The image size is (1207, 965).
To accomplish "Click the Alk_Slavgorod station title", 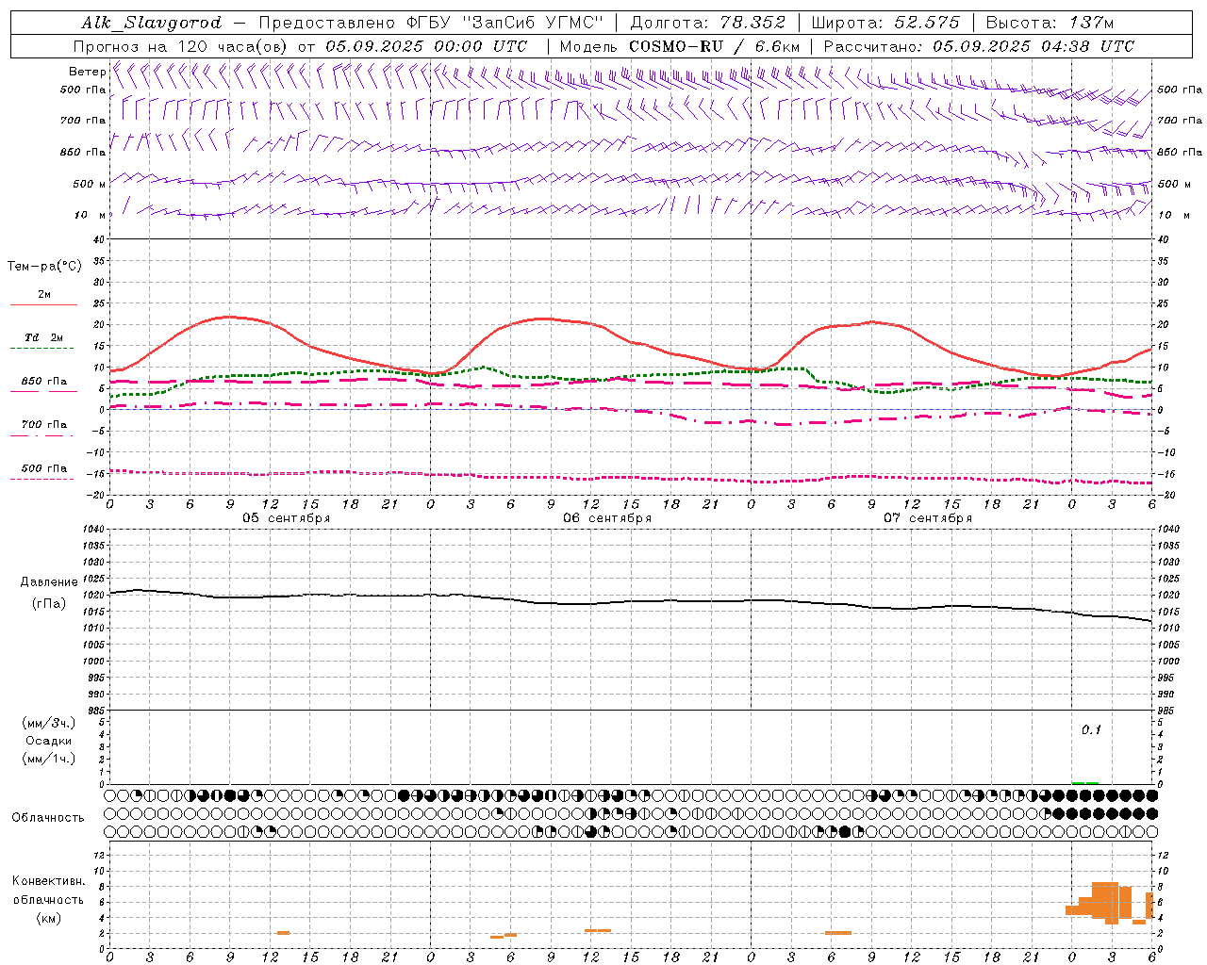I will 152,23.
